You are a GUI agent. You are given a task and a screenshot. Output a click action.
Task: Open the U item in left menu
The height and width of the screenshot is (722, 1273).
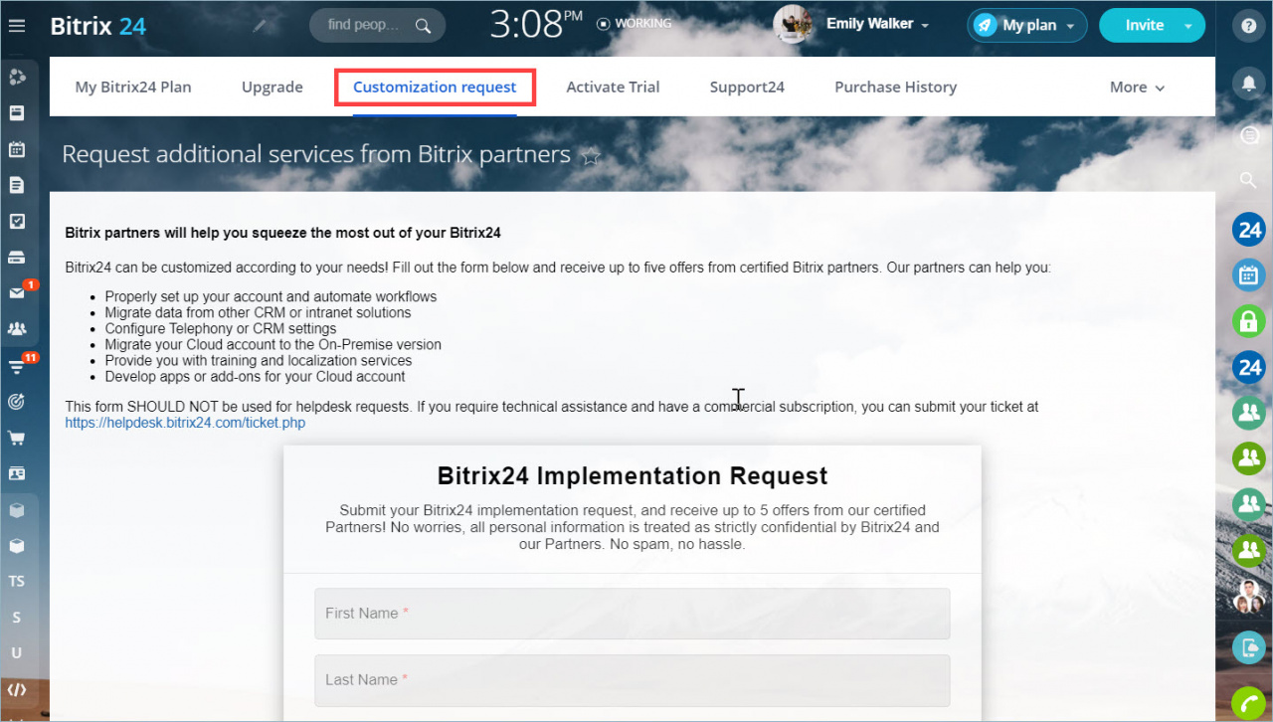point(17,653)
